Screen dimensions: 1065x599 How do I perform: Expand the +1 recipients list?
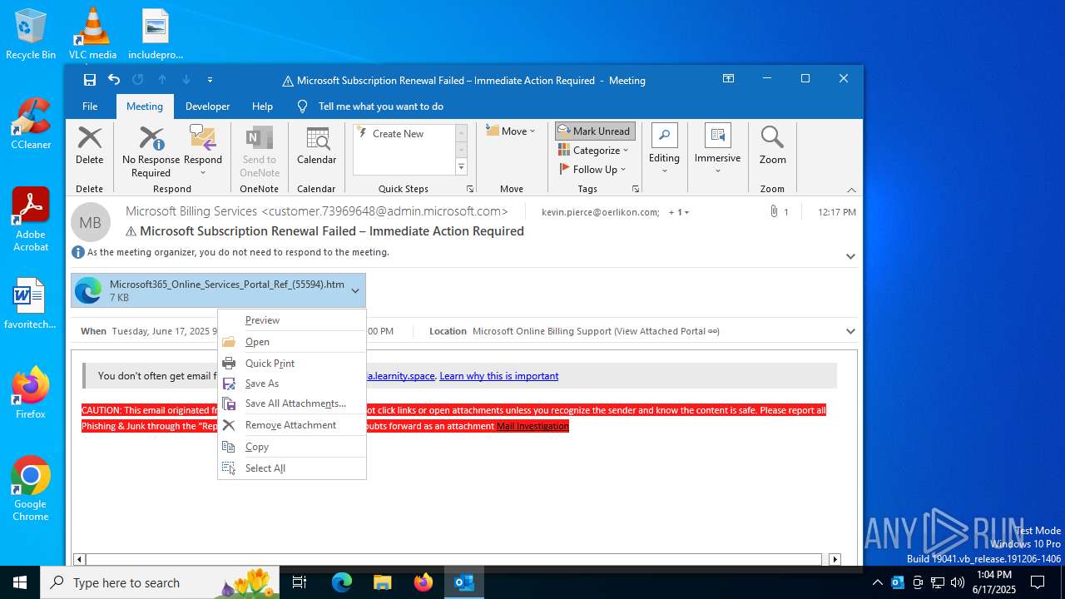click(x=679, y=212)
